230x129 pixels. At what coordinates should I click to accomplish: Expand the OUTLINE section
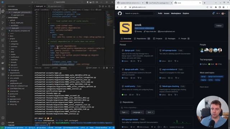[11, 123]
